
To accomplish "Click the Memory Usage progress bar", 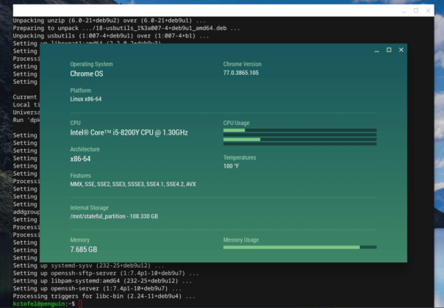I will tap(300, 247).
